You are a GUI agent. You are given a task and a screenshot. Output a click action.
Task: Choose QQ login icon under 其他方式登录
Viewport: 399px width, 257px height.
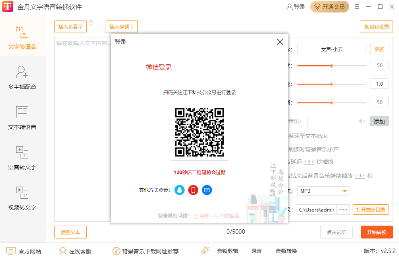click(x=179, y=190)
